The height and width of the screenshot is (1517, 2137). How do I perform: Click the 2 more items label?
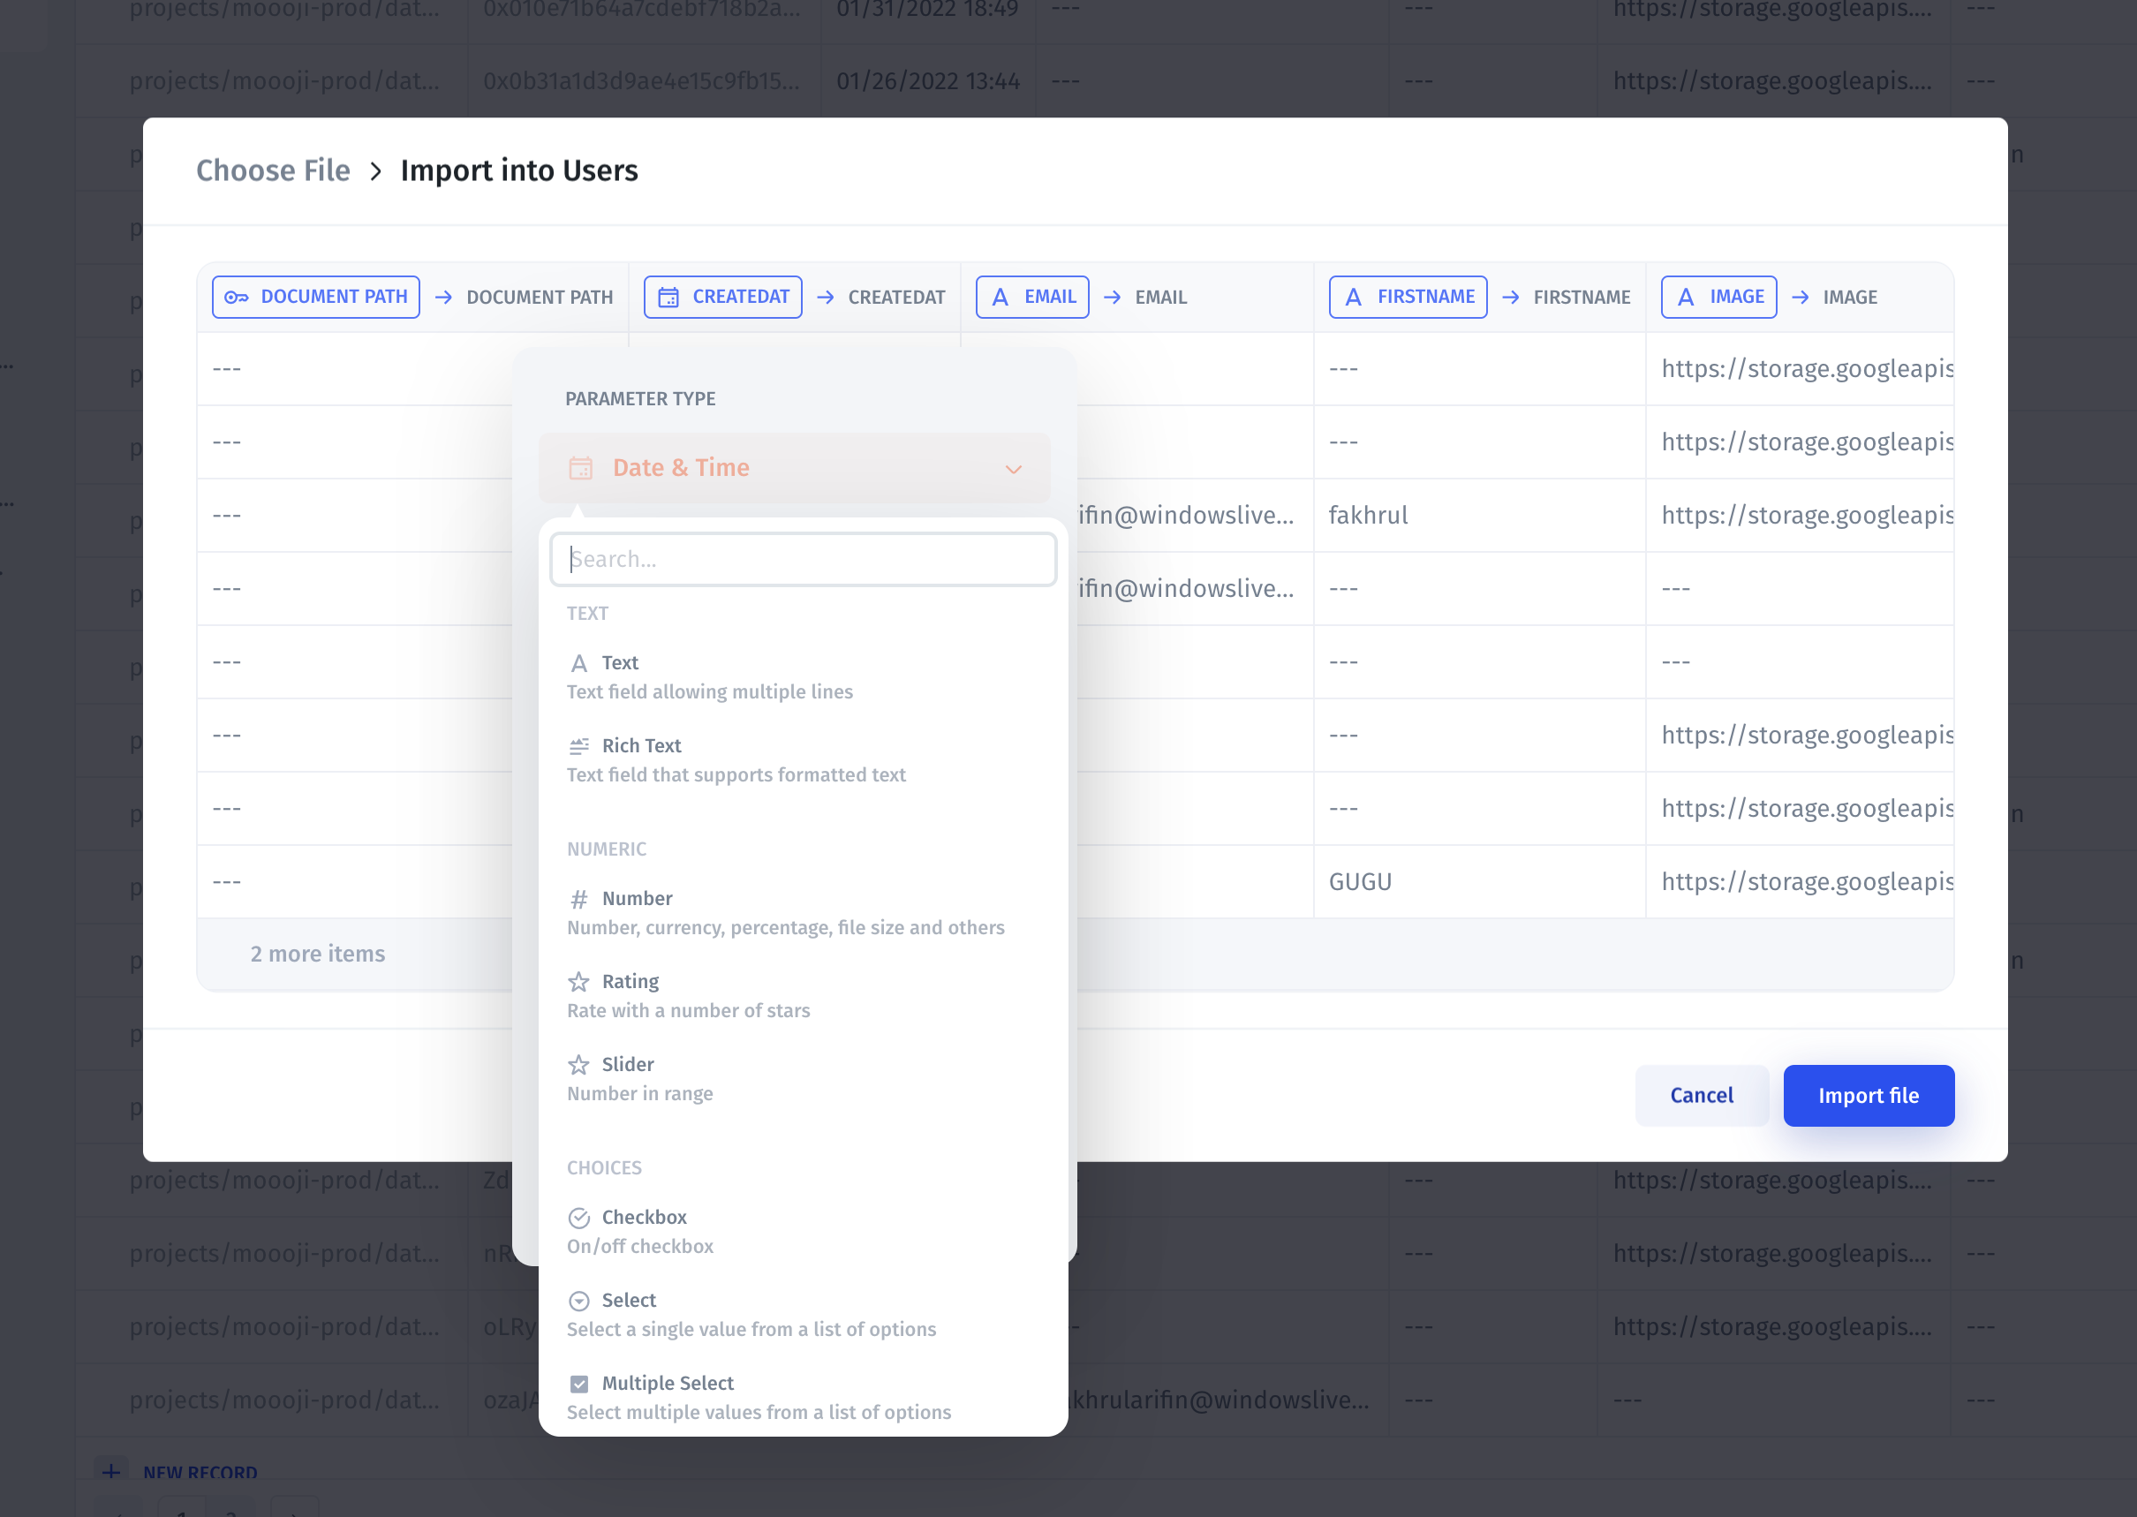click(x=318, y=954)
